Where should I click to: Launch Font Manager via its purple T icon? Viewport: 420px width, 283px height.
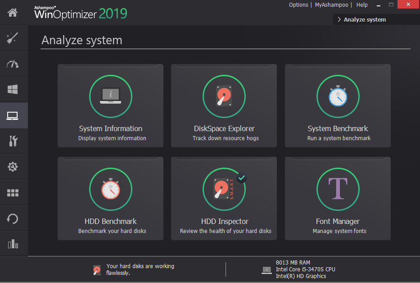coord(338,189)
